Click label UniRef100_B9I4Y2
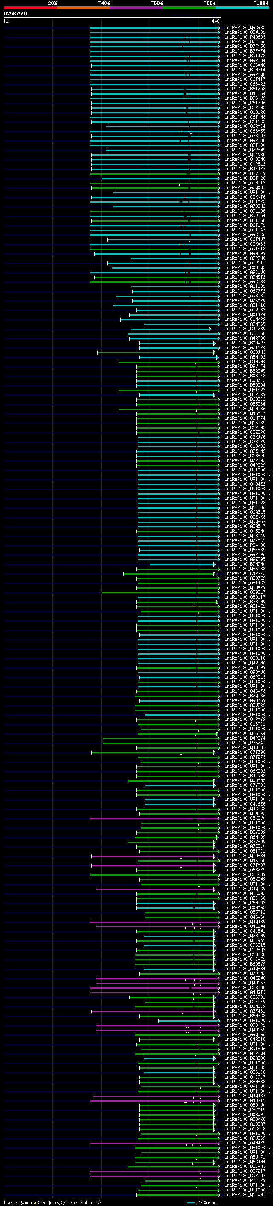 click(x=245, y=56)
